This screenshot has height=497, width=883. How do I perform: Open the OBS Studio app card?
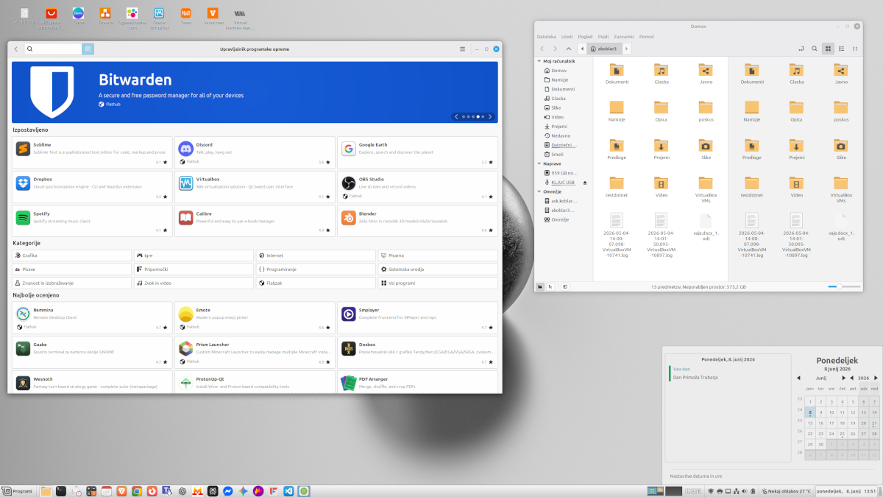coord(417,187)
